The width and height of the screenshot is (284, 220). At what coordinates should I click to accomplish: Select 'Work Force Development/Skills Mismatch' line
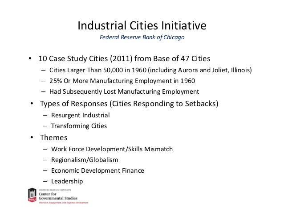click(x=112, y=149)
